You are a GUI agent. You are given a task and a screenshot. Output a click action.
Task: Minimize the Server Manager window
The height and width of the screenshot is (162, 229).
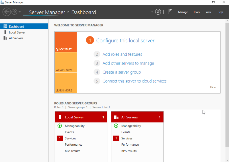click(203, 2)
